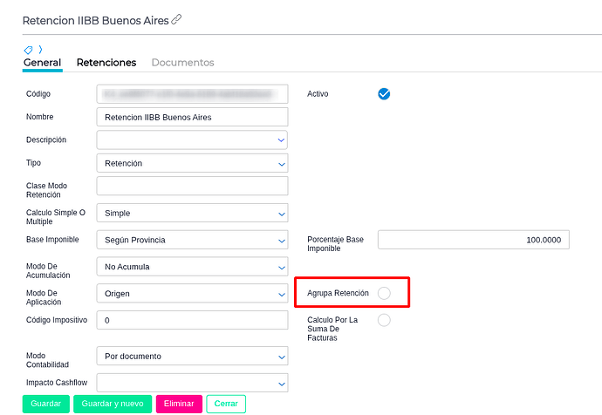Viewport: 602px width, 415px height.
Task: Click the Nombre text field
Action: (192, 117)
